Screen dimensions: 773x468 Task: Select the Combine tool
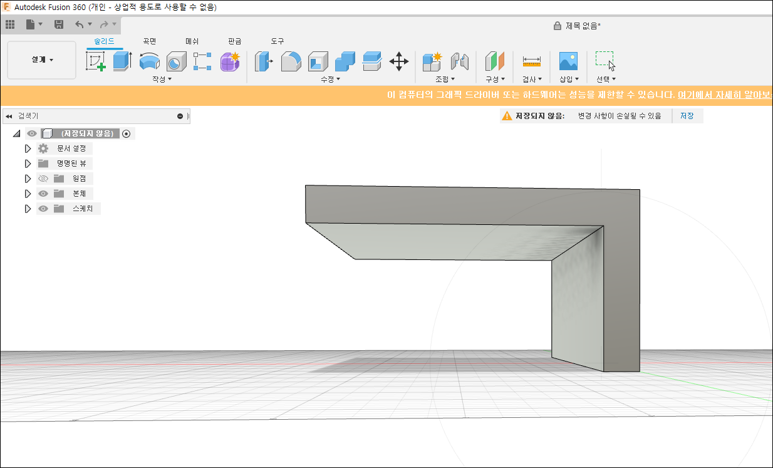(345, 61)
